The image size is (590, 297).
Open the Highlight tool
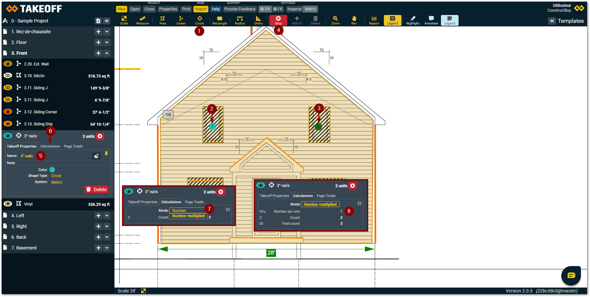[x=413, y=20]
